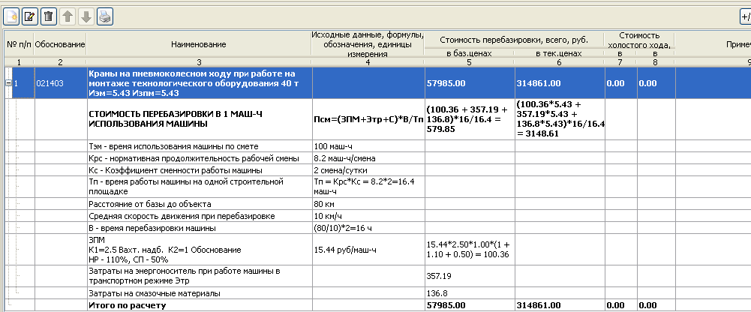
Task: Click the '100 маш-ч' value cell
Action: [368, 146]
